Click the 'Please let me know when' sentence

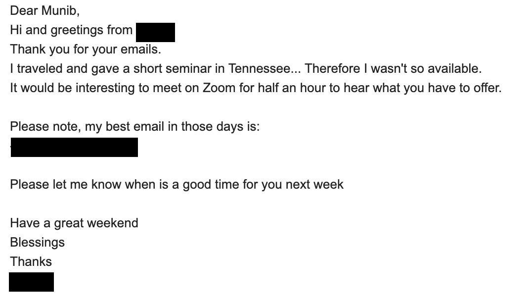pos(177,185)
